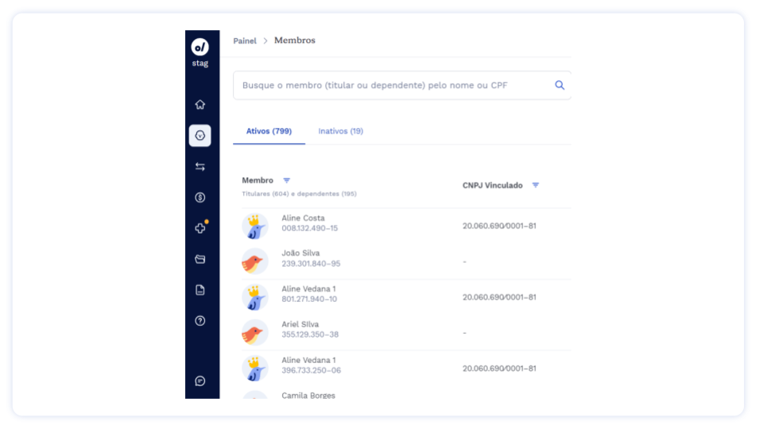Click avatar of Aline Vedana 1 396.733.250-06
This screenshot has width=763, height=429.
coord(255,368)
